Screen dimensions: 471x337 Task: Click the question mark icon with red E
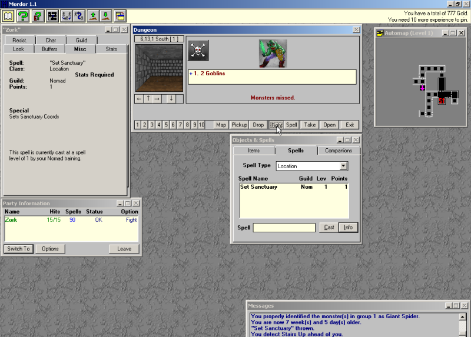coord(38,16)
